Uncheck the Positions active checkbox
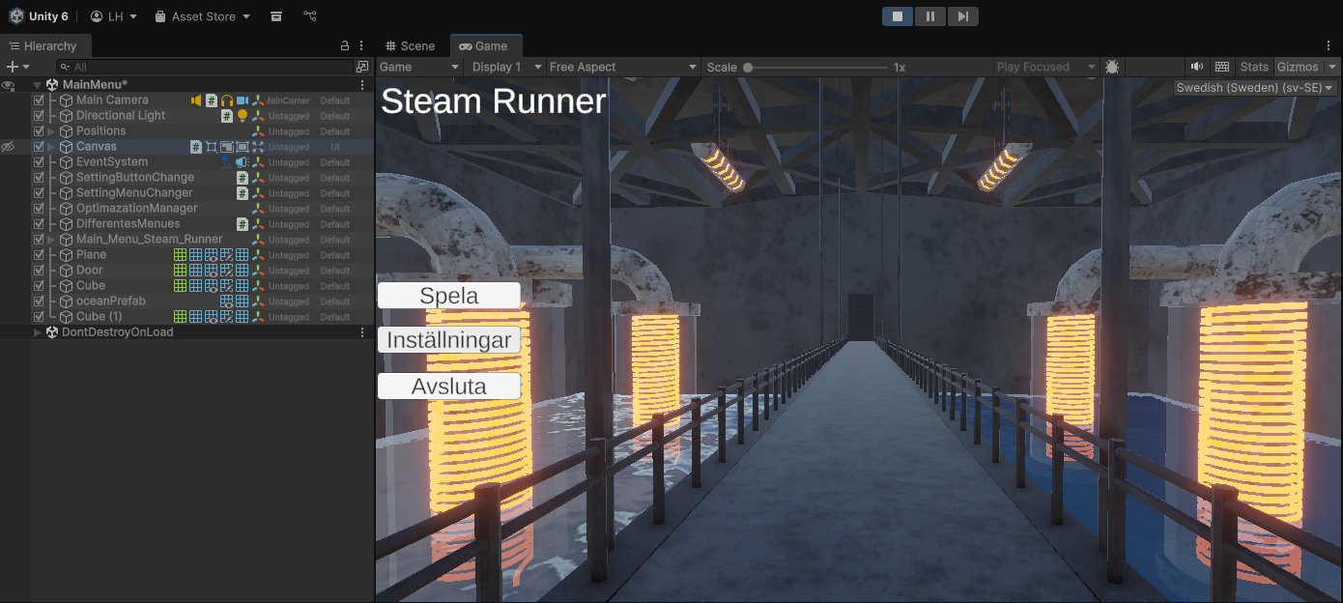 click(x=39, y=131)
